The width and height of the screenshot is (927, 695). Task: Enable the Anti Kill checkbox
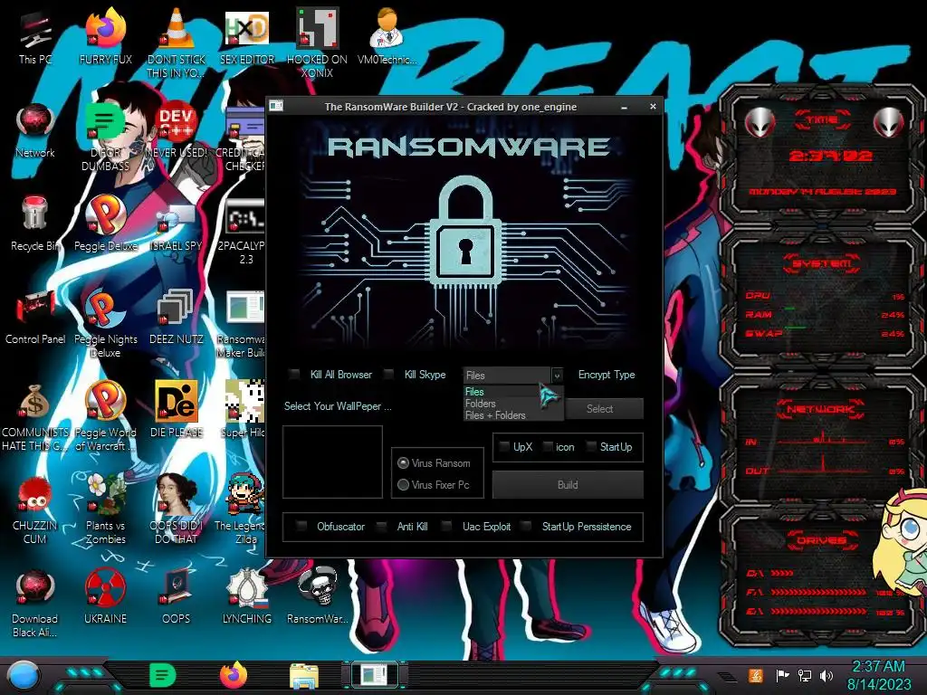pos(382,526)
